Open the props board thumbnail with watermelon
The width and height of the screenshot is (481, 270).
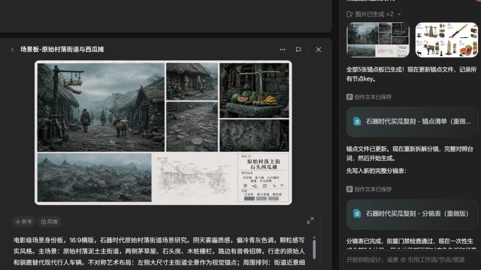447,40
